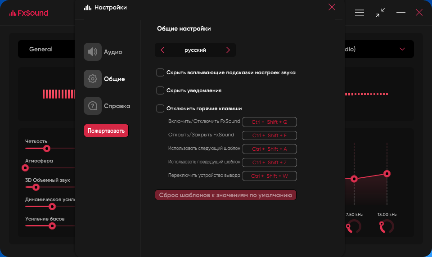Image resolution: width=432 pixels, height=257 pixels.
Task: Open the Аудио speaker icon section
Action: (93, 52)
